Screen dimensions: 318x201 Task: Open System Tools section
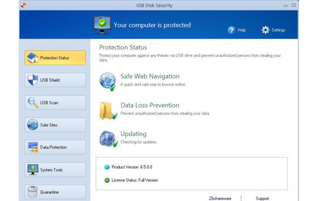[55, 170]
